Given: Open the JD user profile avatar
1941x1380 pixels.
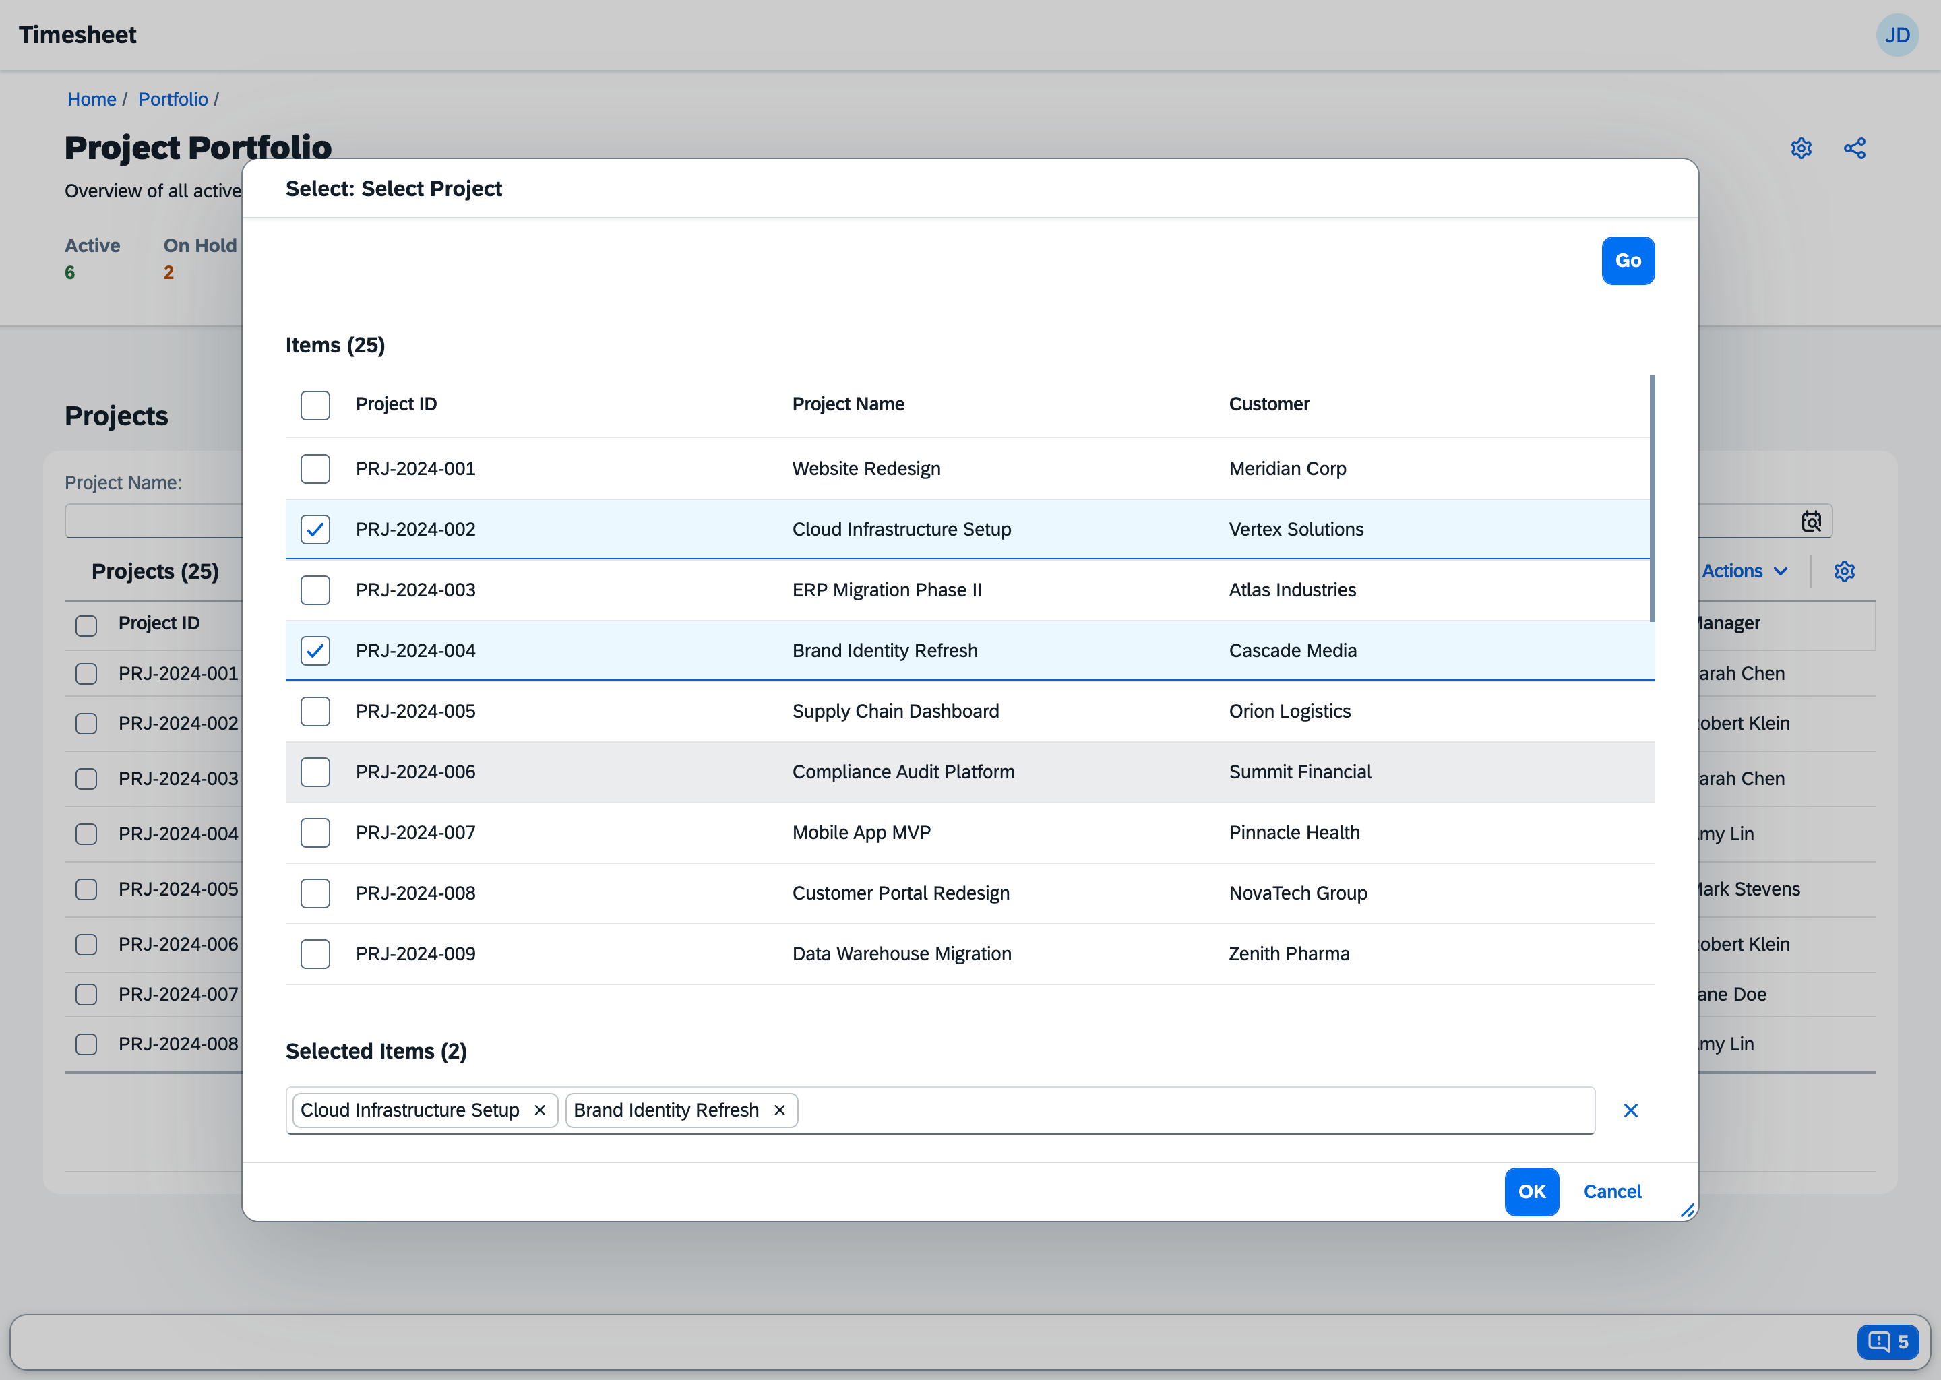Looking at the screenshot, I should pyautogui.click(x=1898, y=35).
